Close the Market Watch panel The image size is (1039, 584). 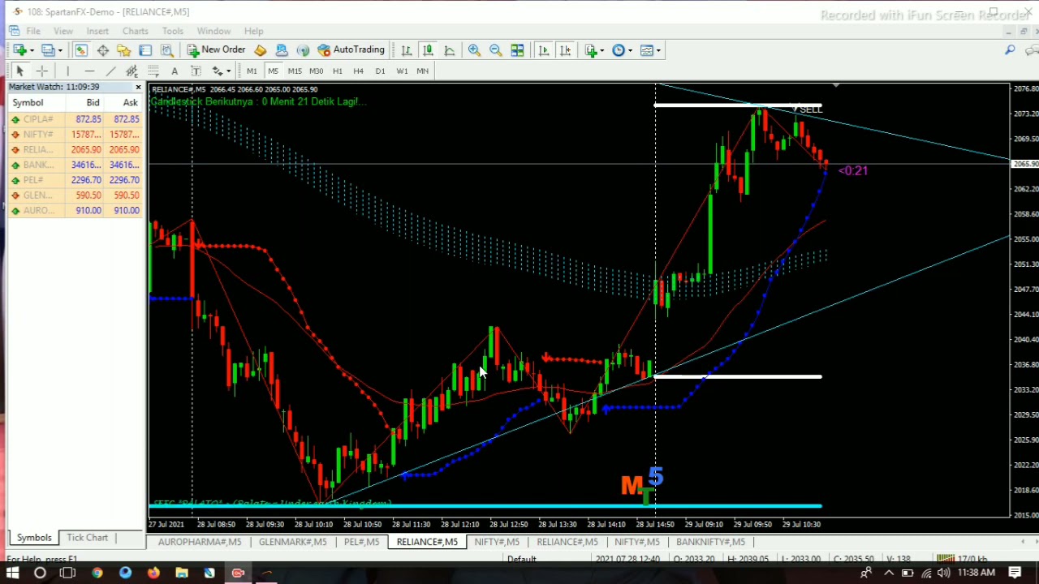click(x=138, y=87)
